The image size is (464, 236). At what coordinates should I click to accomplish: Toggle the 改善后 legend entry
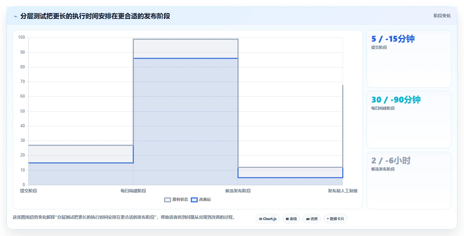coord(201,200)
